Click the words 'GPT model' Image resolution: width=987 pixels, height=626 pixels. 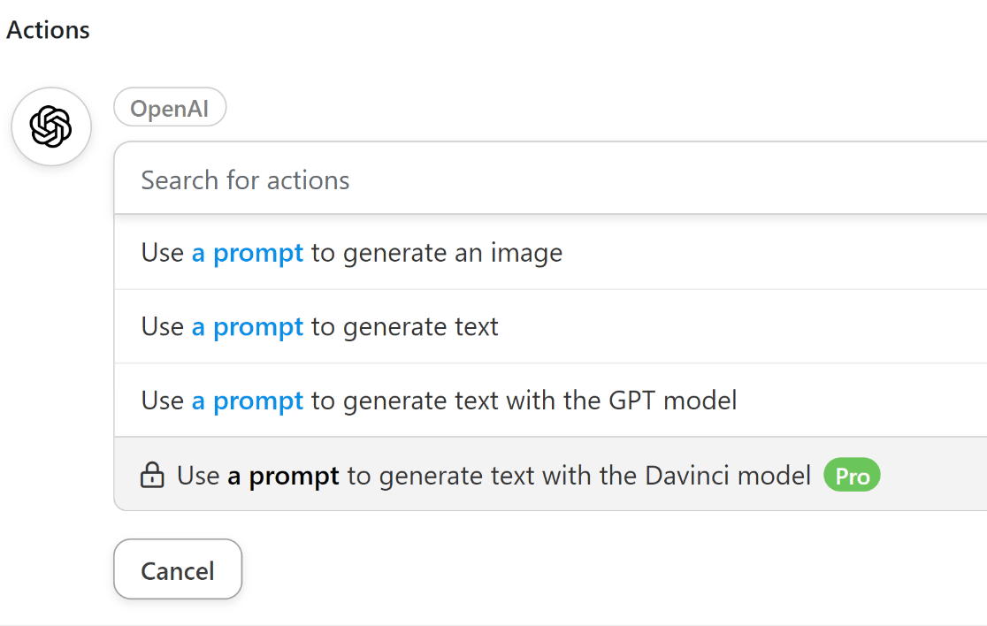click(672, 401)
